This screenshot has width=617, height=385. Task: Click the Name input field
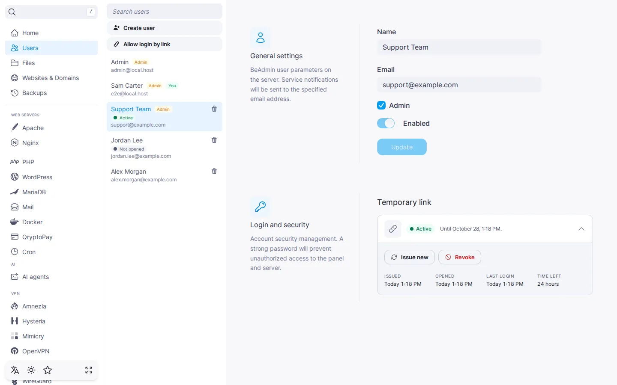459,47
